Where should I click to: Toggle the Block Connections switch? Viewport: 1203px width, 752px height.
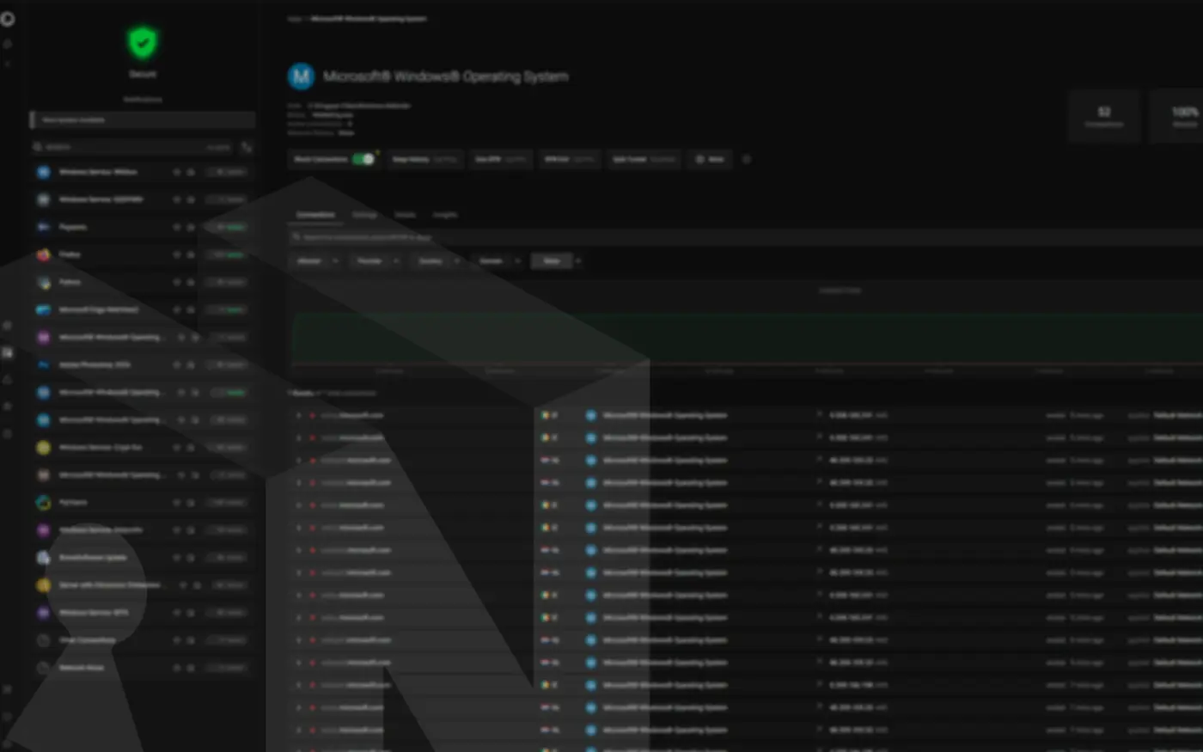(363, 159)
